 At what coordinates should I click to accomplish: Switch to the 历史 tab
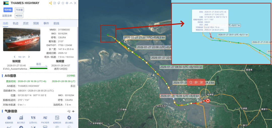click(26, 23)
